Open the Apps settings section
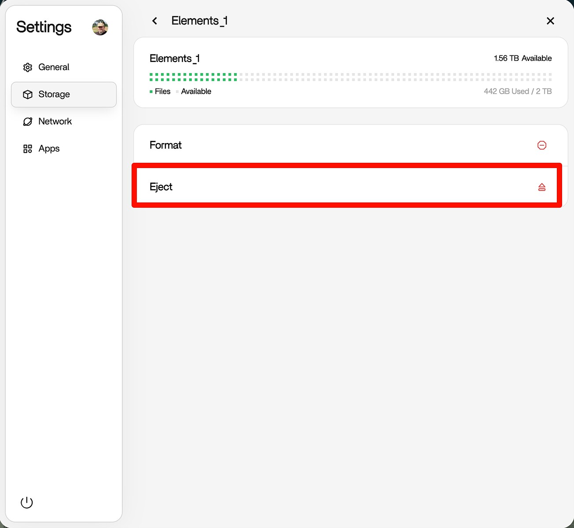574x528 pixels. (x=49, y=149)
